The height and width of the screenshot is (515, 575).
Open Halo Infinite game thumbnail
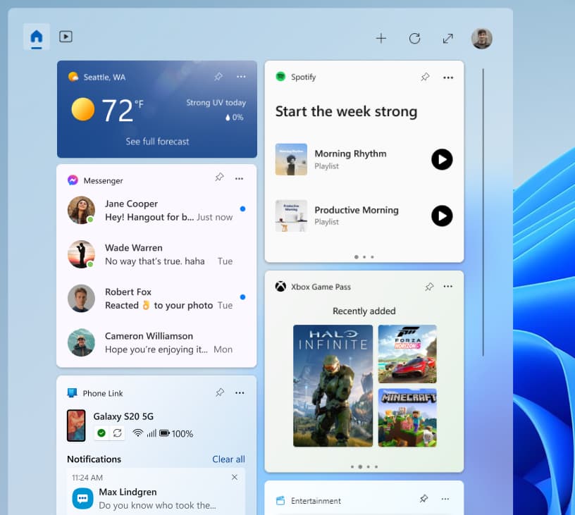pyautogui.click(x=333, y=385)
